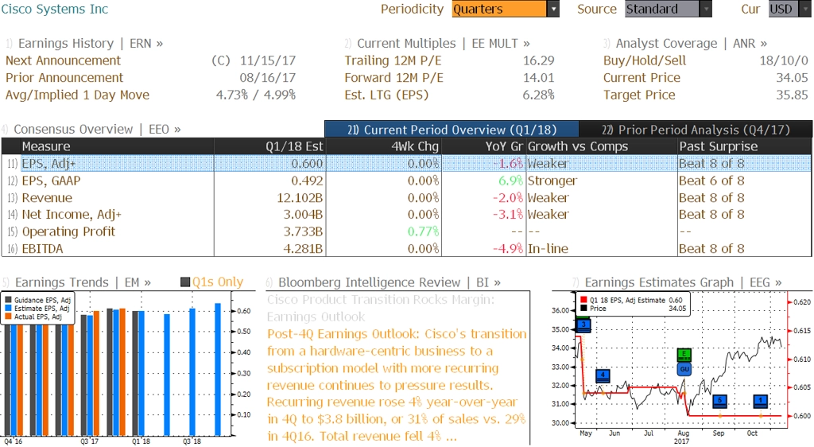Image resolution: width=814 pixels, height=447 pixels.
Task: Click EPS GAAP YoY growth 6.9%
Action: 510,181
